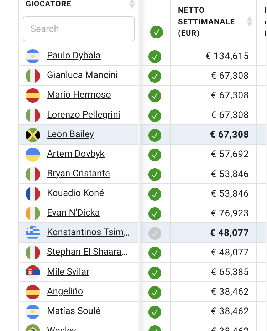Toggle the green checkmark in Mile Svilar's row
The width and height of the screenshot is (267, 331).
[155, 273]
